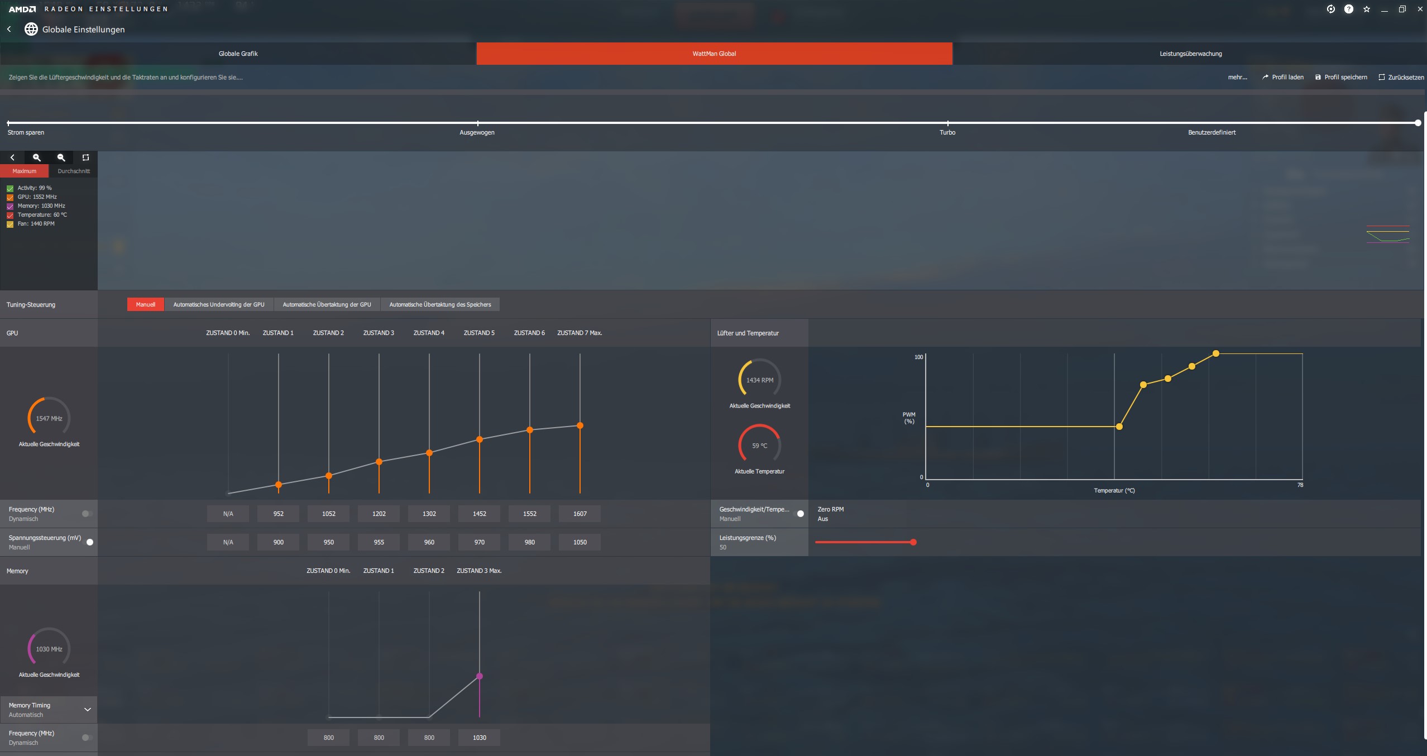The height and width of the screenshot is (756, 1427).
Task: Toggle Spannungssteuerung (mV) manual switch
Action: click(x=88, y=542)
